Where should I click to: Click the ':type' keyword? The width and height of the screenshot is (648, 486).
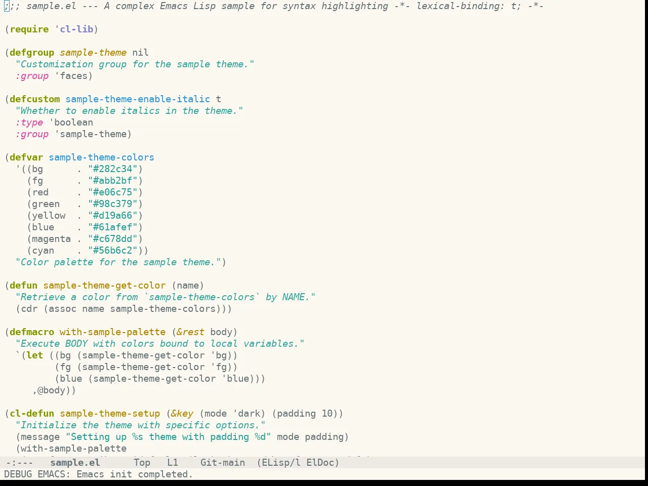coord(29,123)
